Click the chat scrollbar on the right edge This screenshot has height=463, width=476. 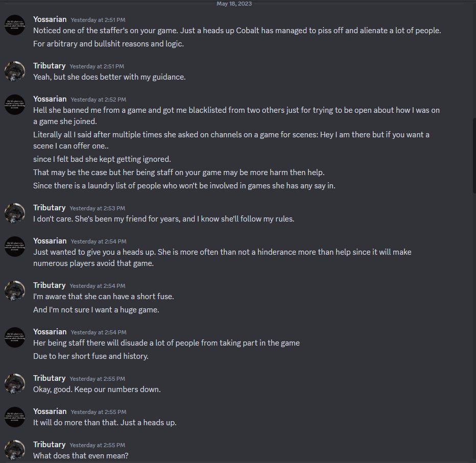pos(473,153)
